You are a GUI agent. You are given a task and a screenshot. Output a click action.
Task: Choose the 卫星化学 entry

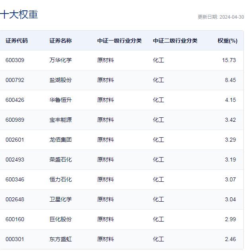60,199
